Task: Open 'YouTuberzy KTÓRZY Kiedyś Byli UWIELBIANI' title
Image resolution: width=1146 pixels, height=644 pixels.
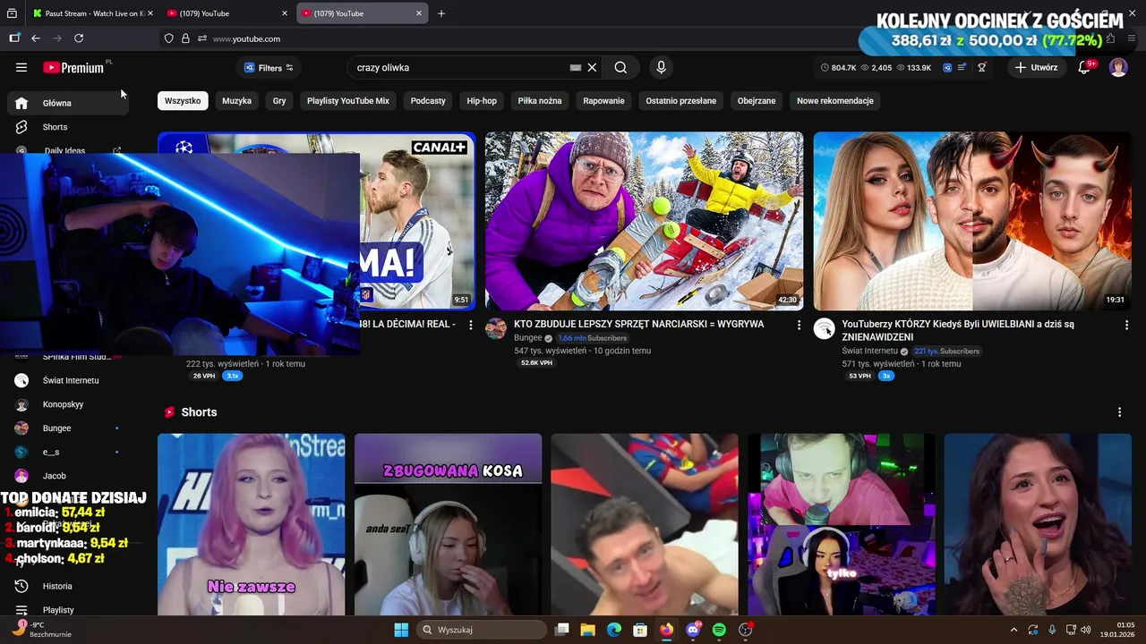Action: pos(958,330)
